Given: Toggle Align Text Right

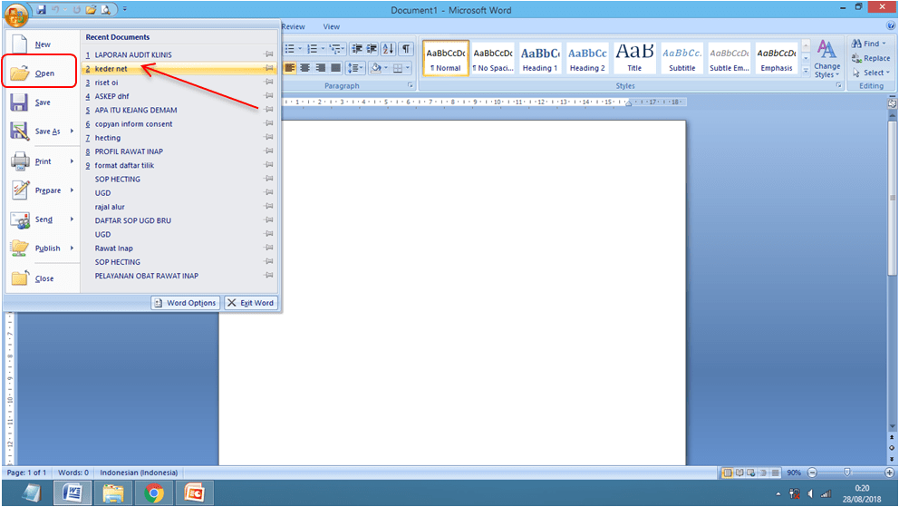Looking at the screenshot, I should coord(321,68).
